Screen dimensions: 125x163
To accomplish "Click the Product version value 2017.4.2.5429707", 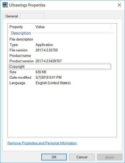I will click(49, 61).
